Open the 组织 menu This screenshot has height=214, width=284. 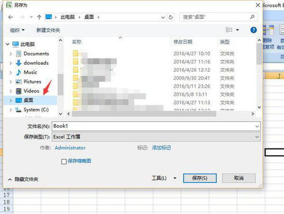point(17,30)
